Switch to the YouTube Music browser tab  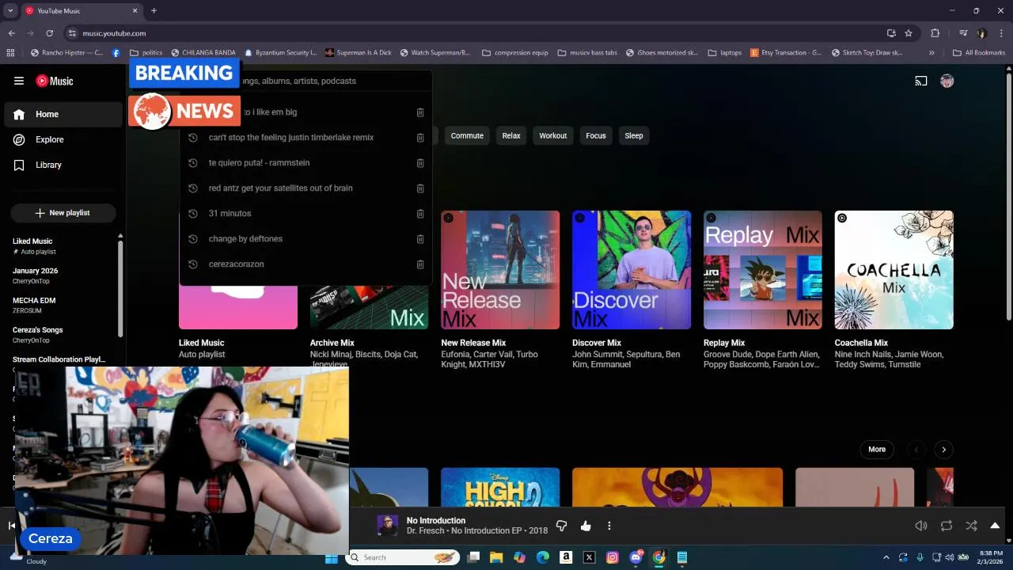(82, 11)
